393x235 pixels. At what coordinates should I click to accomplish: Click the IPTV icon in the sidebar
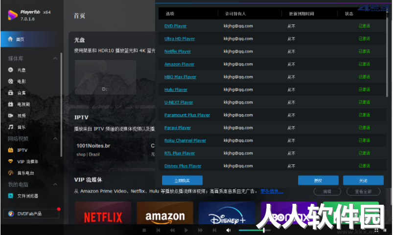pos(11,150)
